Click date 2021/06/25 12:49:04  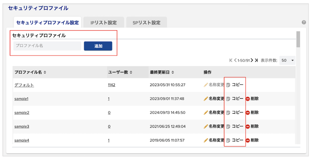coord(168,126)
